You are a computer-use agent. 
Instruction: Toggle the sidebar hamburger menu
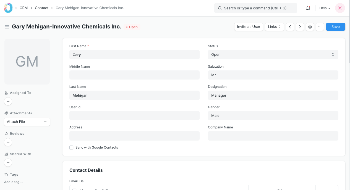pos(7,27)
